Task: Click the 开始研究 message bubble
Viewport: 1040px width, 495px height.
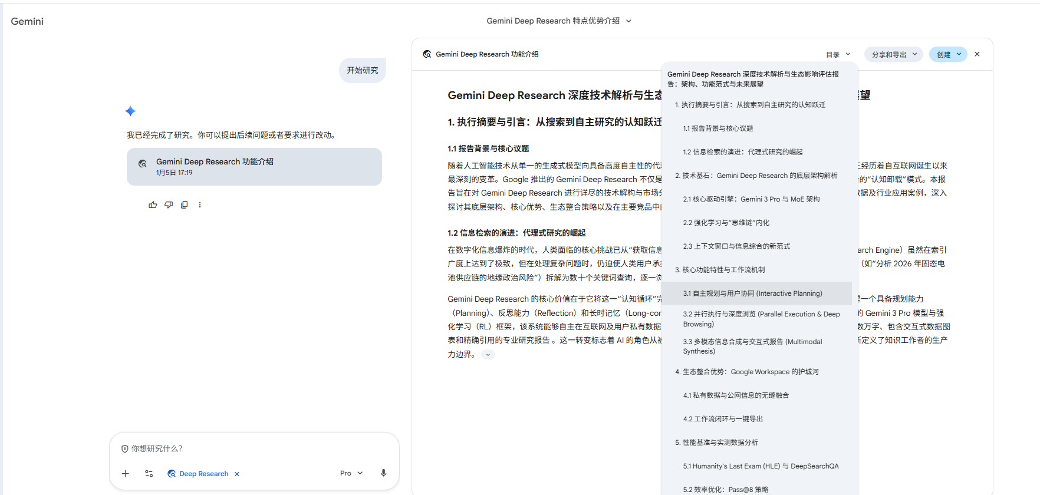Action: (363, 70)
